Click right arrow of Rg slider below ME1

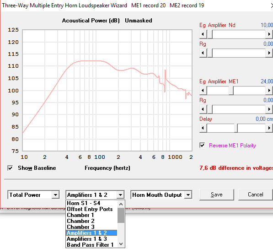(x=269, y=109)
